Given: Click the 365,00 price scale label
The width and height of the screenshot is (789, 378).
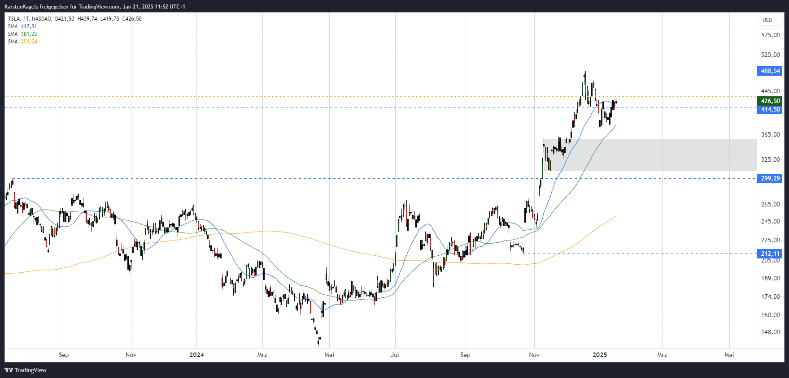Looking at the screenshot, I should pos(770,134).
